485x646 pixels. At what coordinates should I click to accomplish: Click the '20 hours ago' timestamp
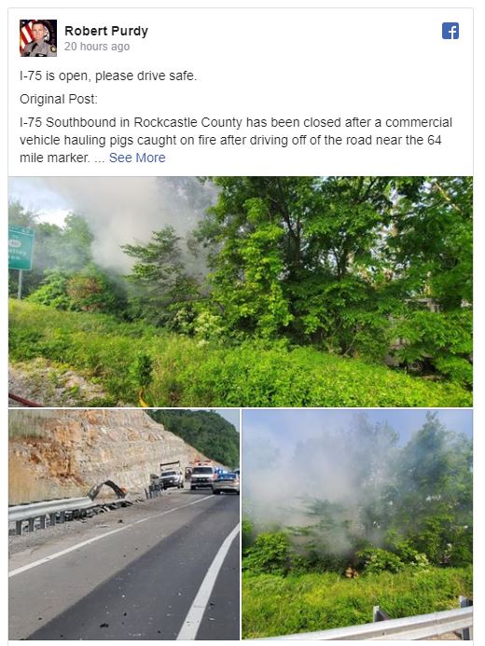(97, 47)
